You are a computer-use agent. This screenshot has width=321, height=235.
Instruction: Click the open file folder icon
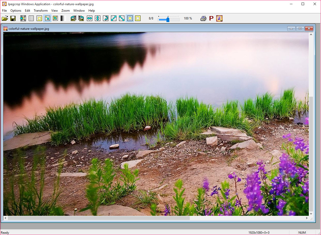[x=5, y=18]
